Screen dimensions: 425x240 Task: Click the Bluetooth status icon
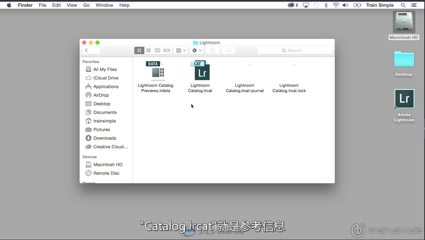326,5
